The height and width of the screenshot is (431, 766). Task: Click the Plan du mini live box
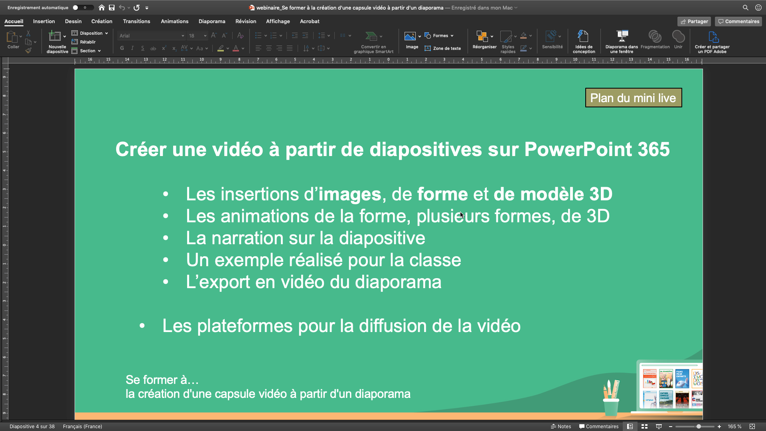point(634,98)
